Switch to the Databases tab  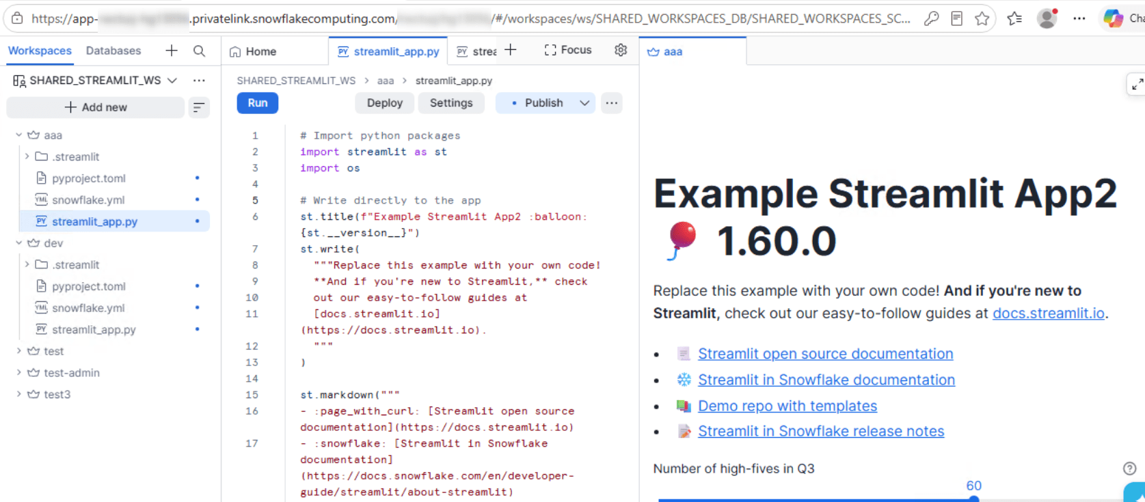click(113, 51)
